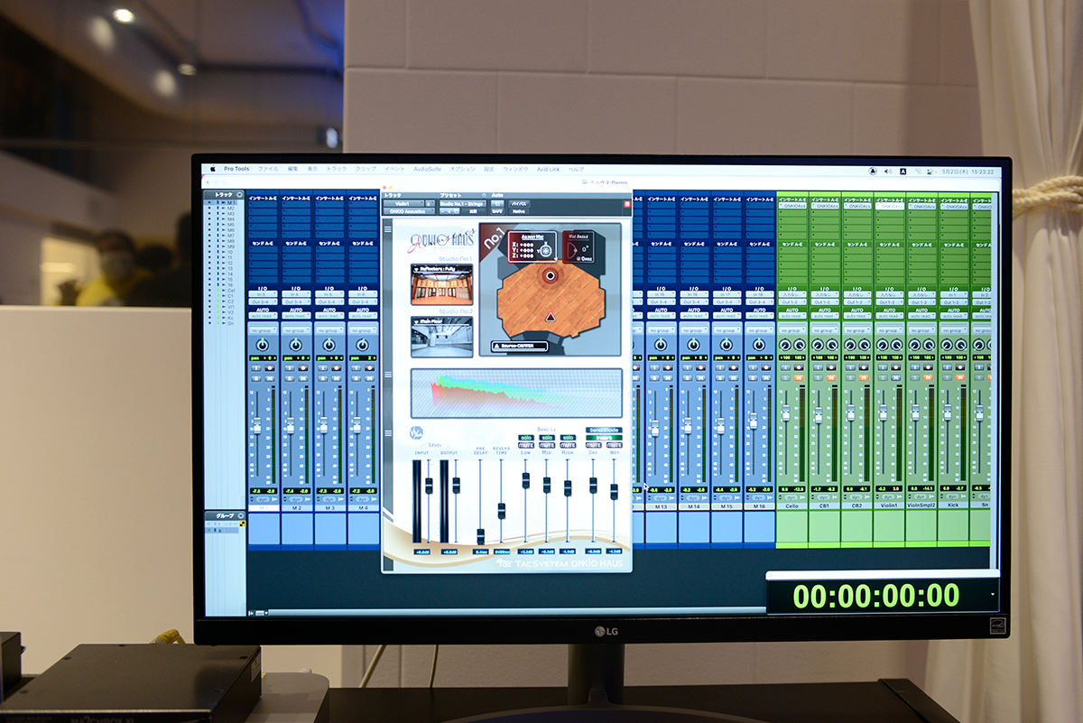Mute the Mid band
The width and height of the screenshot is (1083, 723).
(547, 445)
